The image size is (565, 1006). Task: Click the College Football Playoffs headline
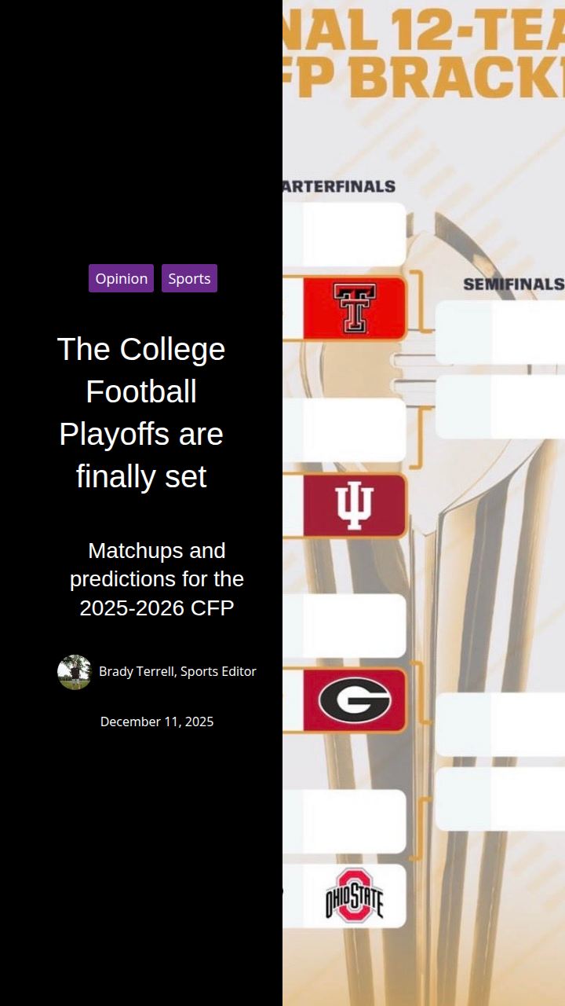pyautogui.click(x=141, y=413)
